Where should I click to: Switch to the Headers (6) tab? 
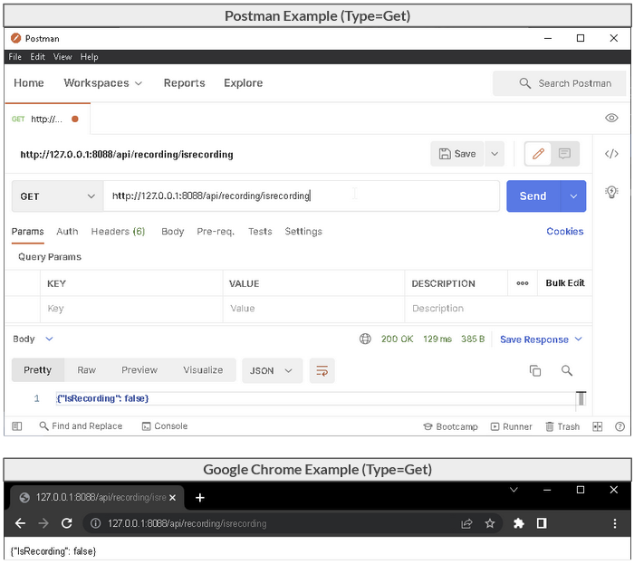(118, 232)
